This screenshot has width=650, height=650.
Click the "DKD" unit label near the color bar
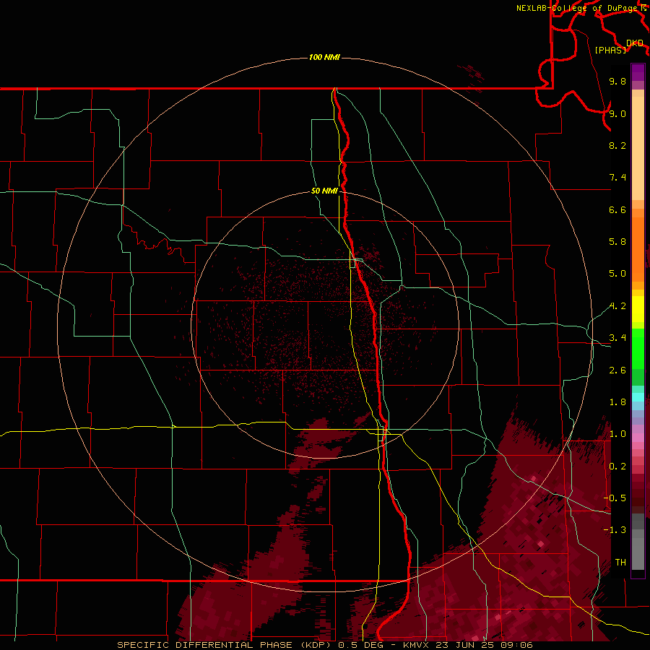click(x=635, y=43)
